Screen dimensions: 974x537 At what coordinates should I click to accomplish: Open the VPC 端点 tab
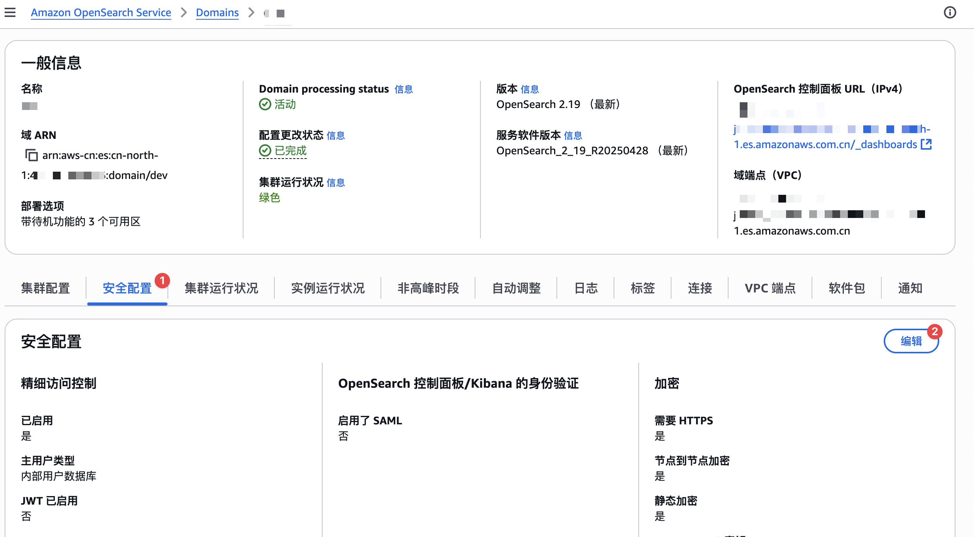click(770, 288)
